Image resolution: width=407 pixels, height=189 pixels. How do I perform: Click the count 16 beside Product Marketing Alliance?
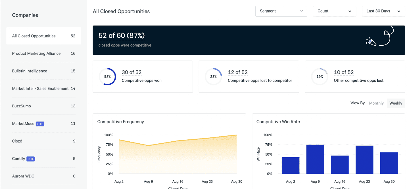tap(73, 54)
